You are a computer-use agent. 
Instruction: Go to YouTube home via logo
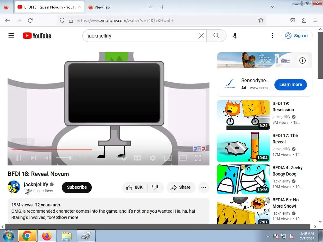point(37,36)
